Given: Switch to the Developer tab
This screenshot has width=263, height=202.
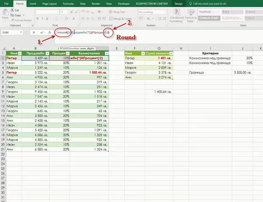Looking at the screenshot, I should tap(123, 3).
